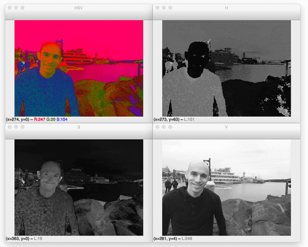Image resolution: width=308 pixels, height=247 pixels.
Task: Minimize the S channel window
Action: (16, 127)
